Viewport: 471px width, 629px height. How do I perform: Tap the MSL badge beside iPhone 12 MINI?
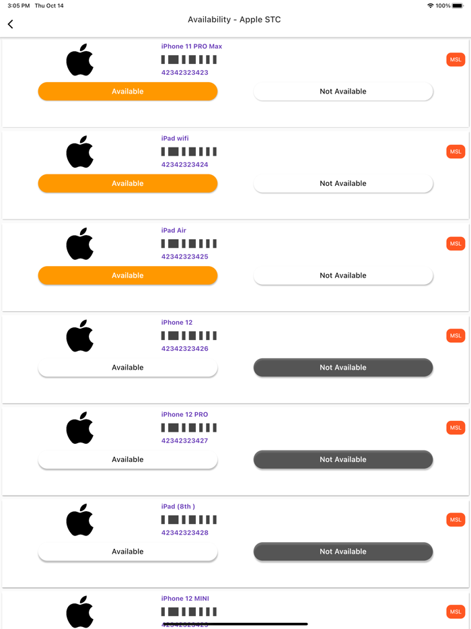tap(456, 611)
